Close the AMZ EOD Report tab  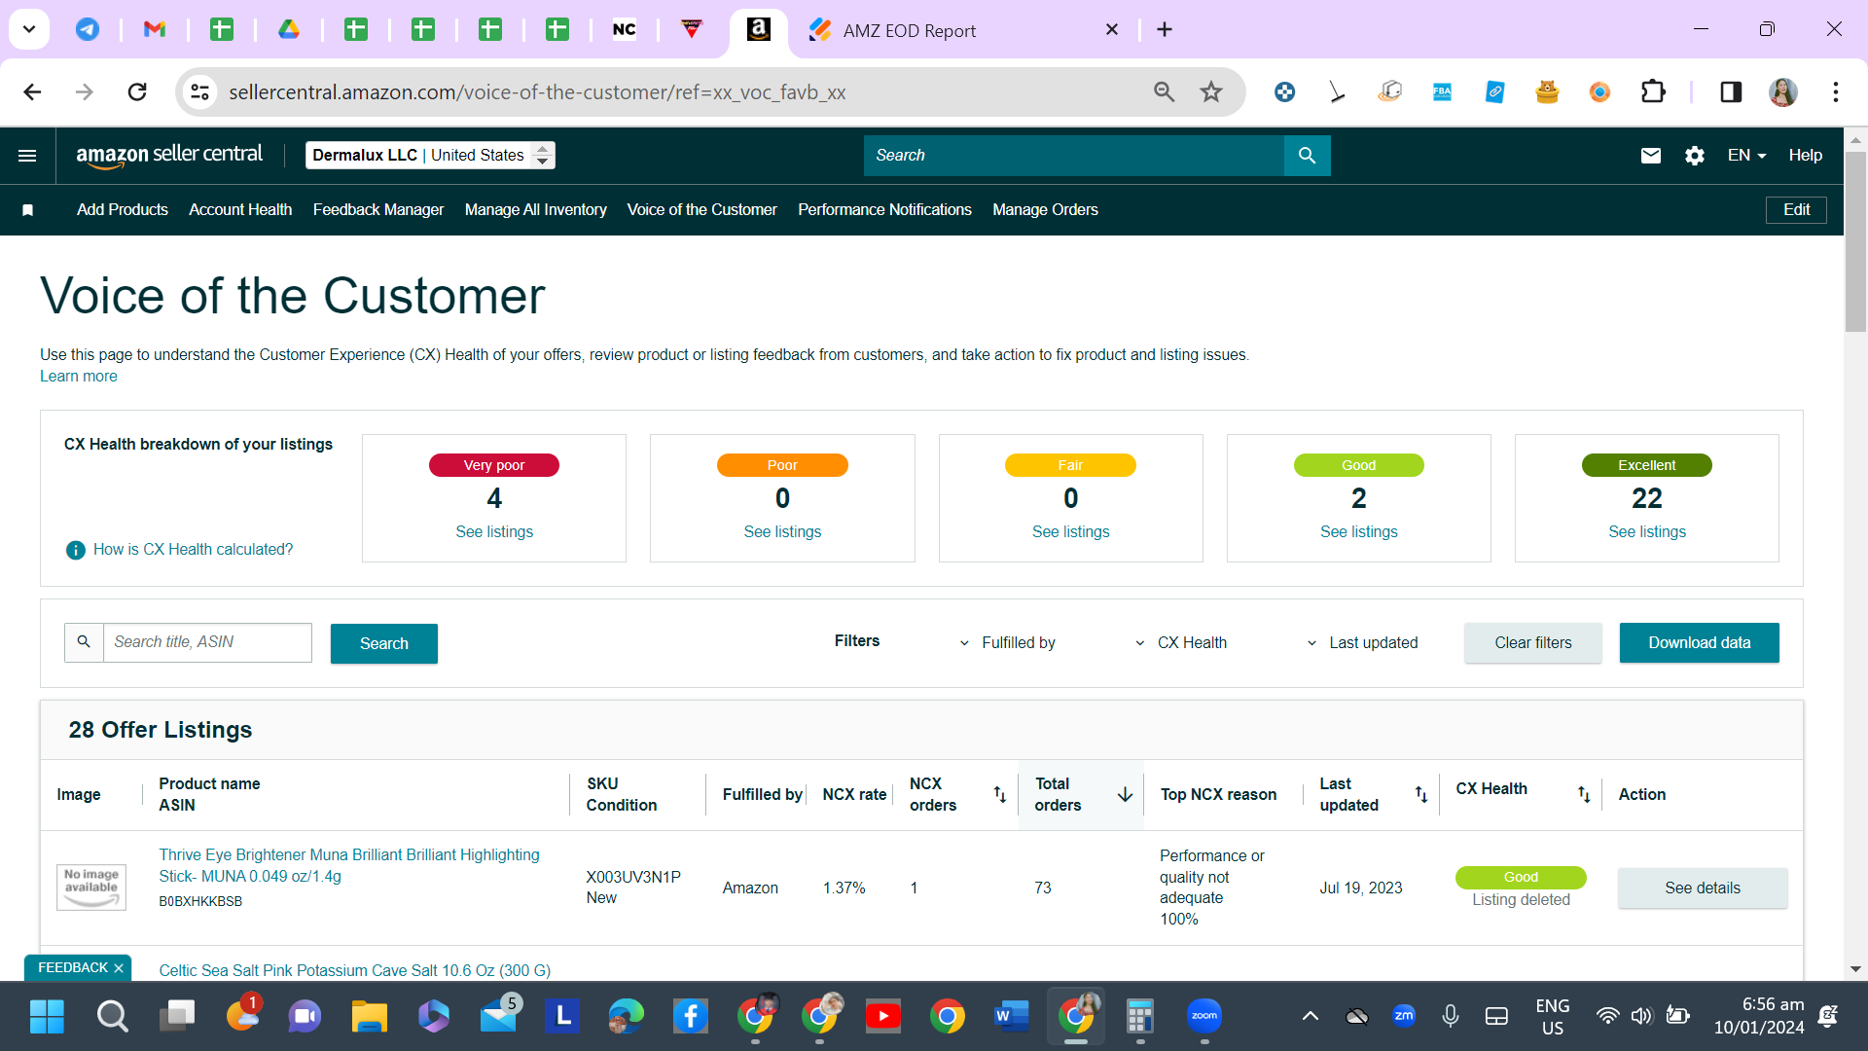tap(1112, 30)
